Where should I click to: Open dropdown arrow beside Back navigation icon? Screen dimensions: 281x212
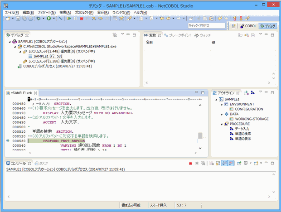point(173,19)
